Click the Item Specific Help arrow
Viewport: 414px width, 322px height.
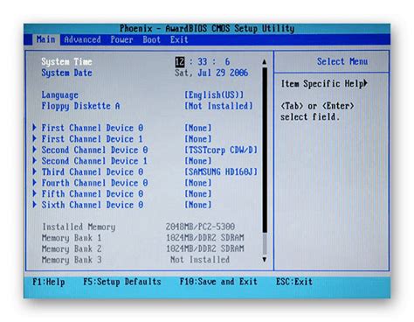tap(365, 83)
